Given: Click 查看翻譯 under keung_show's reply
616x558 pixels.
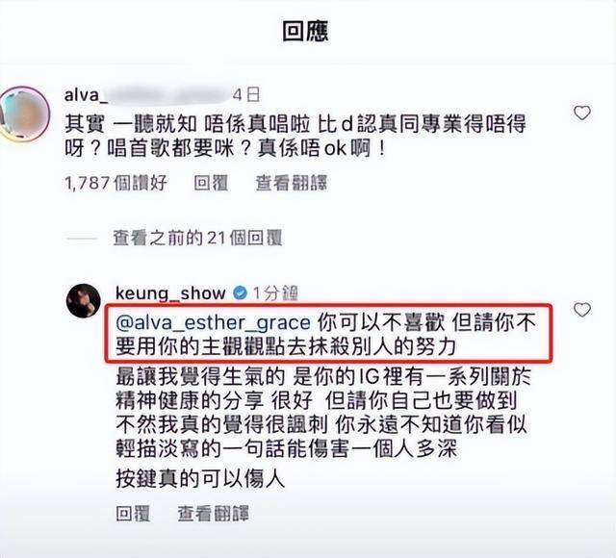Looking at the screenshot, I should (213, 514).
